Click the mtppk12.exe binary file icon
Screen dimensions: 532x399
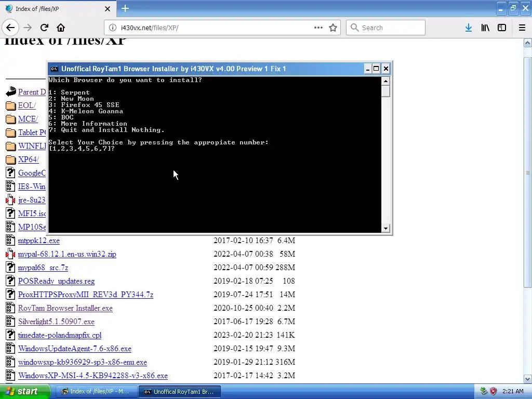click(x=10, y=240)
